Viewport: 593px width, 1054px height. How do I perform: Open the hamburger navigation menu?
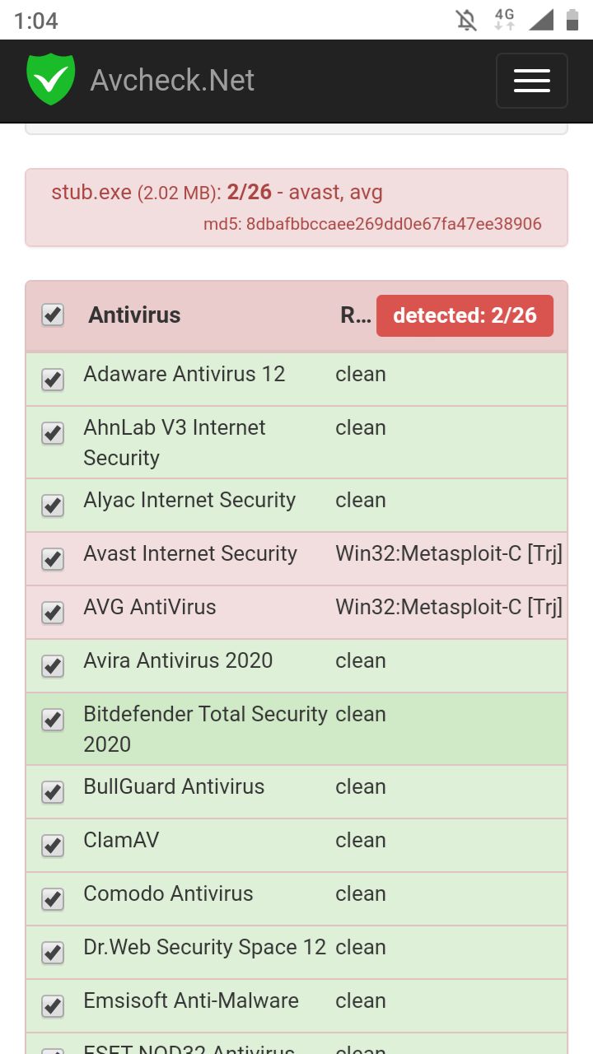531,81
